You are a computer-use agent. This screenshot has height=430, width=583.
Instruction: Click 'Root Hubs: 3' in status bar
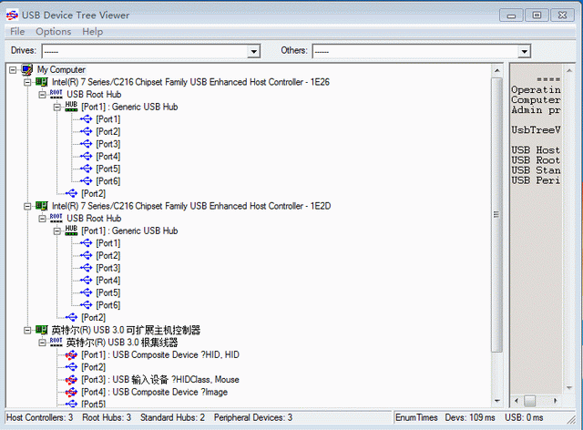pos(107,417)
